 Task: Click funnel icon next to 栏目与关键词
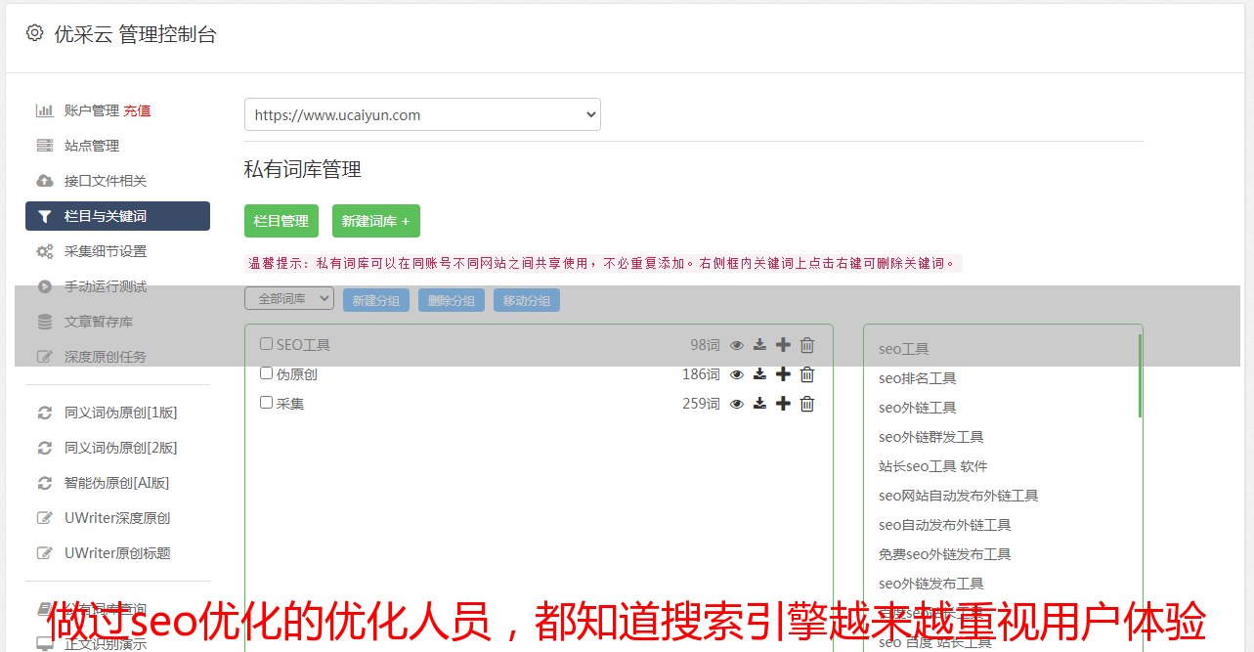click(45, 216)
